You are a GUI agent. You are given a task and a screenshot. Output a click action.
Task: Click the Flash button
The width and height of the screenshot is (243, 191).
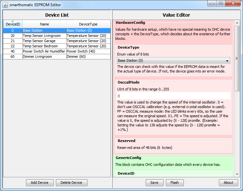pos(175,183)
